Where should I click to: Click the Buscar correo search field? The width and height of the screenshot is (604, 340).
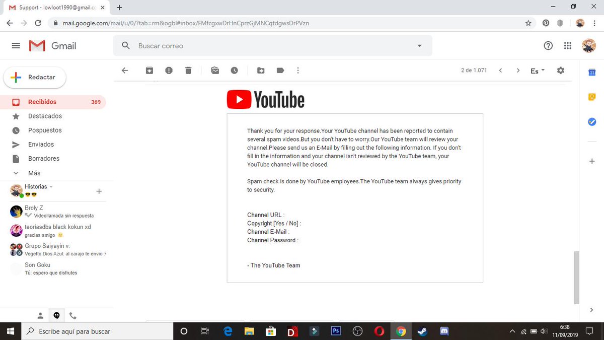tap(272, 46)
